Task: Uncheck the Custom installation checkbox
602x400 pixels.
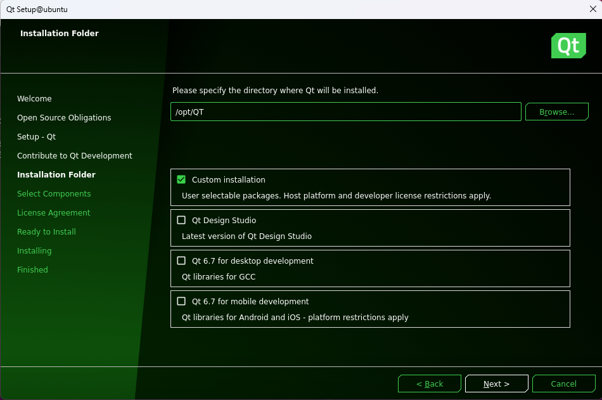Action: point(181,180)
